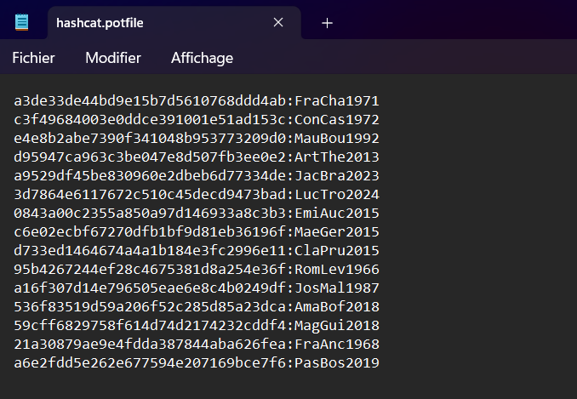Click the line ending with MaeGer2015

[197, 232]
